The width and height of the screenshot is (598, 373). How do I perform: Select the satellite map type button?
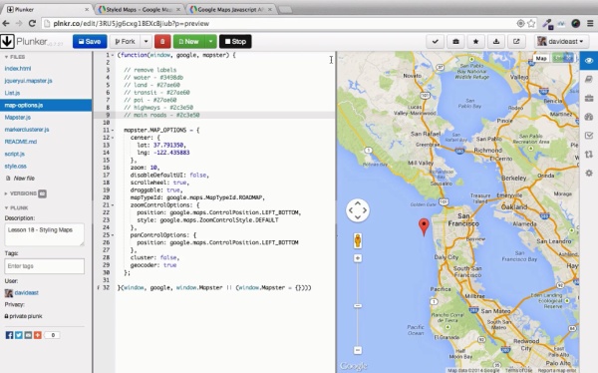tap(563, 58)
